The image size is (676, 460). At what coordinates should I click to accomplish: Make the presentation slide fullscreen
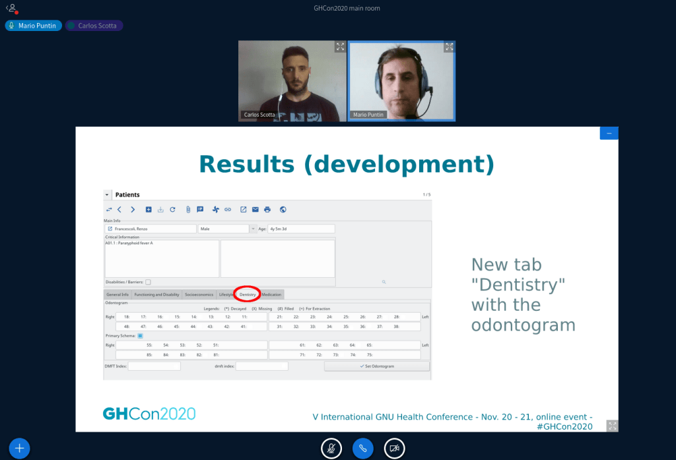coord(612,426)
